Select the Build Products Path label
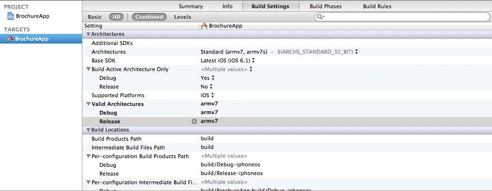Viewport: 492px width, 191px height. click(x=116, y=139)
